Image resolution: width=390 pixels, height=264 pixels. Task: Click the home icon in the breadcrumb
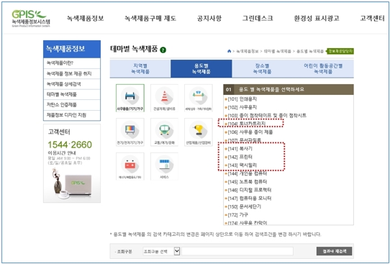tap(229, 51)
